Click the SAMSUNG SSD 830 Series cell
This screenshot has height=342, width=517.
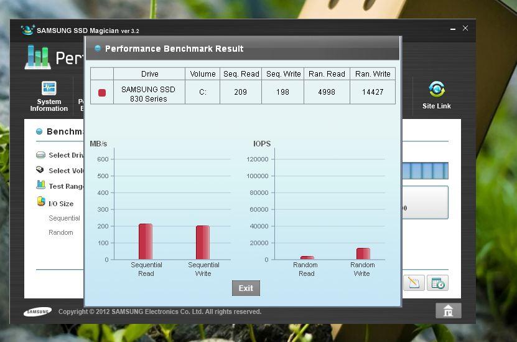[x=149, y=93]
